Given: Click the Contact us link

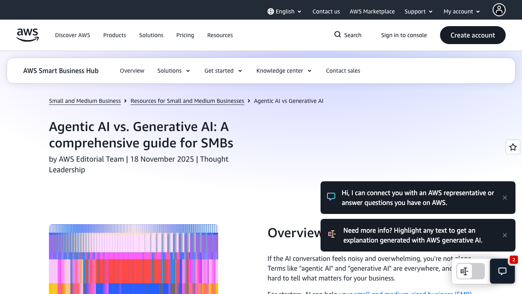Looking at the screenshot, I should [x=326, y=11].
